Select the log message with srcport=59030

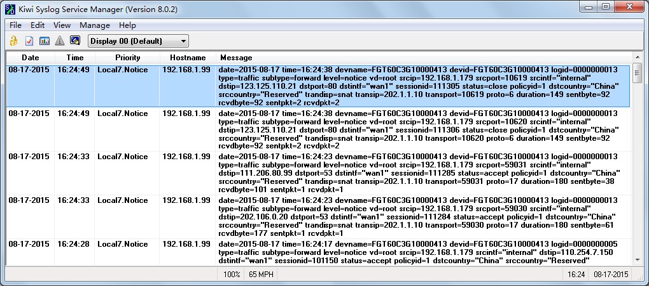click(x=418, y=217)
